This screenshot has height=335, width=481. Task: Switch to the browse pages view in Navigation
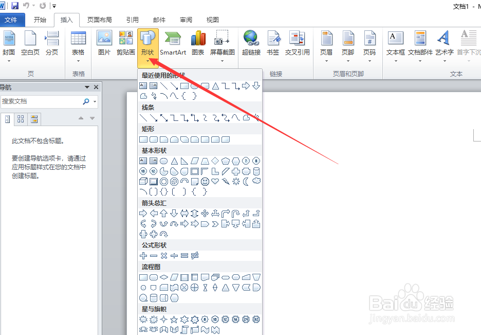[x=21, y=119]
